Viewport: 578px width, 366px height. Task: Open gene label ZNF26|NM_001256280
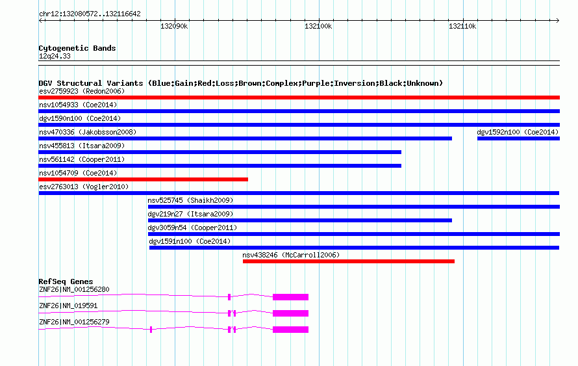(74, 290)
